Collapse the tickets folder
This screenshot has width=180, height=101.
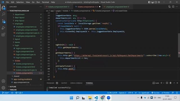[17, 61]
